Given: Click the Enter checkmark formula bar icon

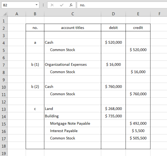Looking at the screenshot, I should [62, 5].
